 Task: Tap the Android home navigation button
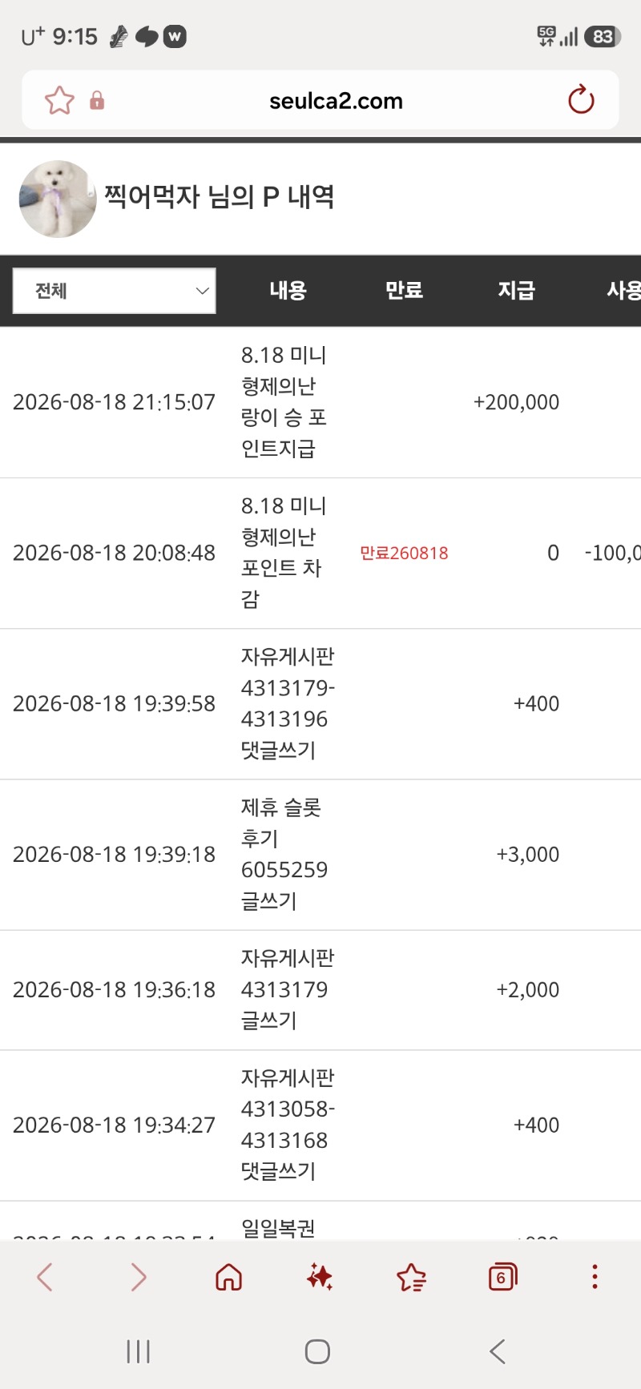point(317,1352)
